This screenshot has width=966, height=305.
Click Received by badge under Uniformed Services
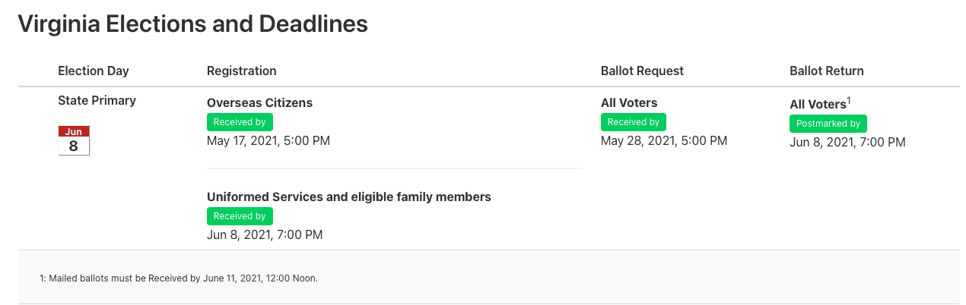(x=240, y=216)
